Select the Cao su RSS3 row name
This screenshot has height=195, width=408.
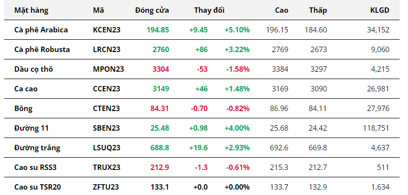pos(35,167)
